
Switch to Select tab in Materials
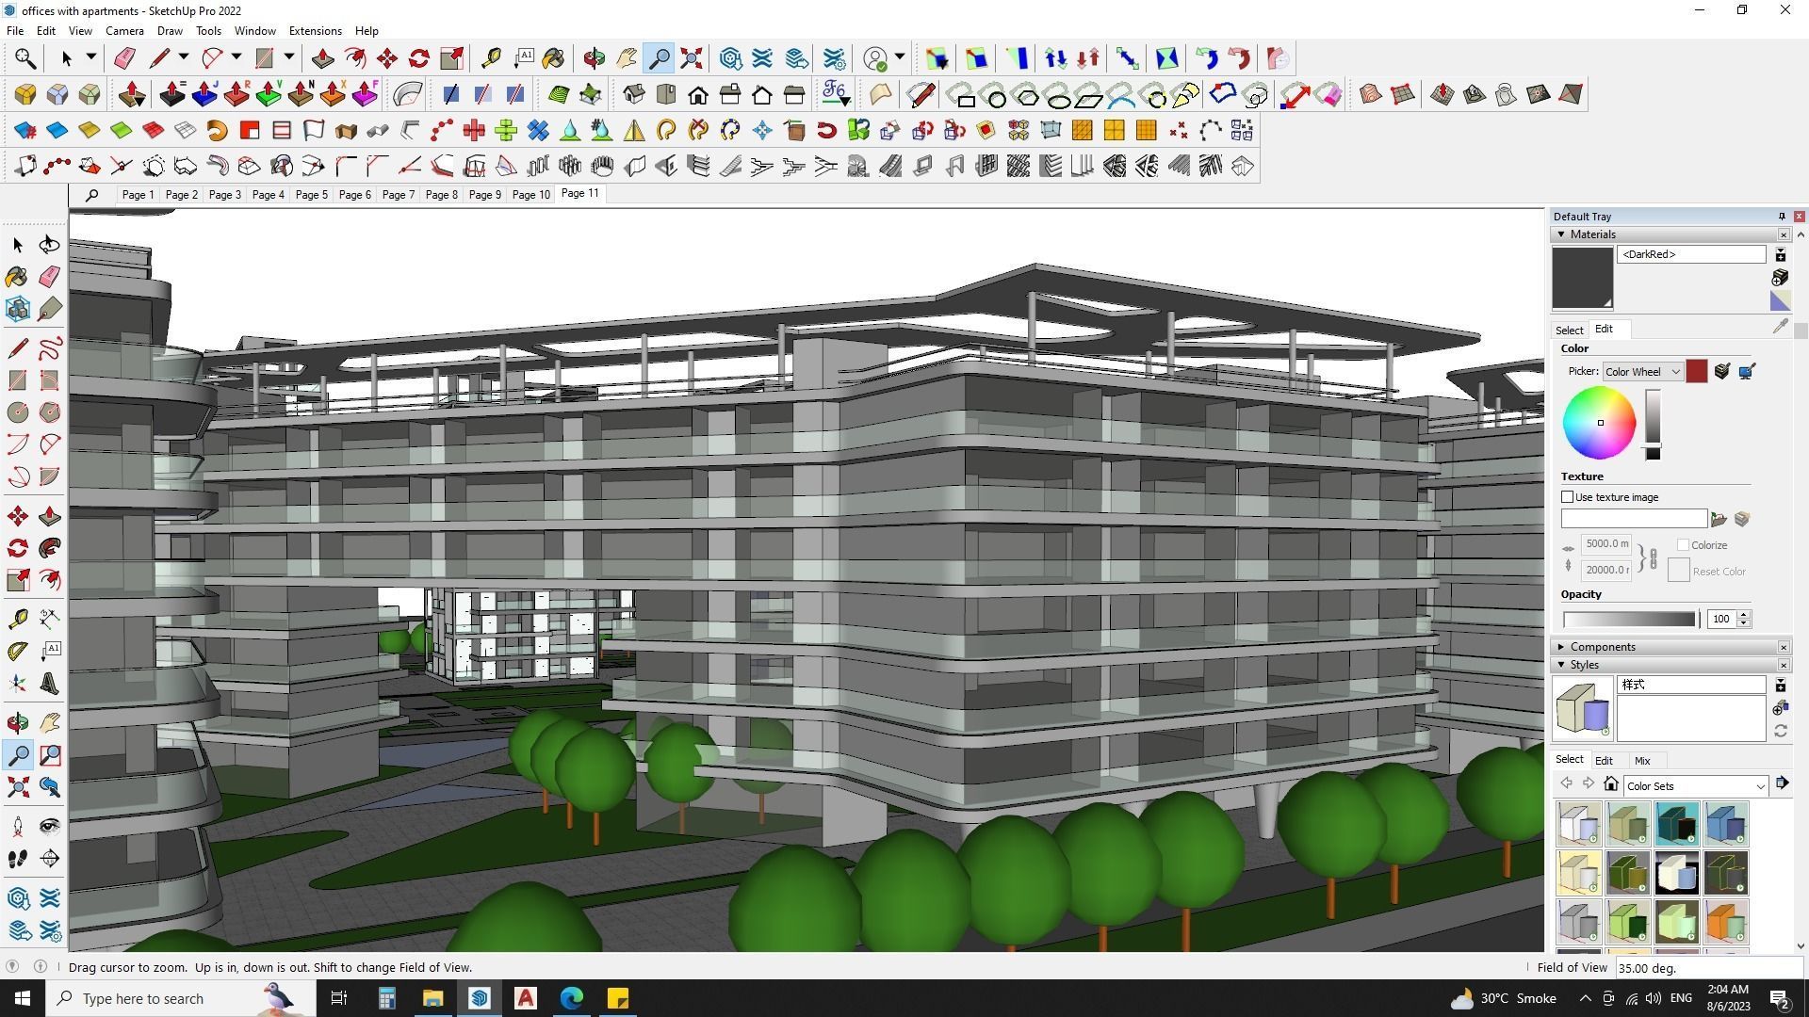tap(1569, 331)
